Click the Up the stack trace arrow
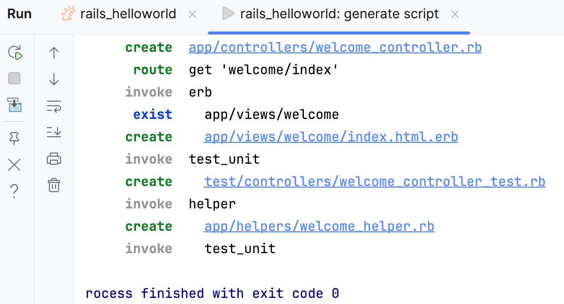The width and height of the screenshot is (564, 304). click(53, 52)
